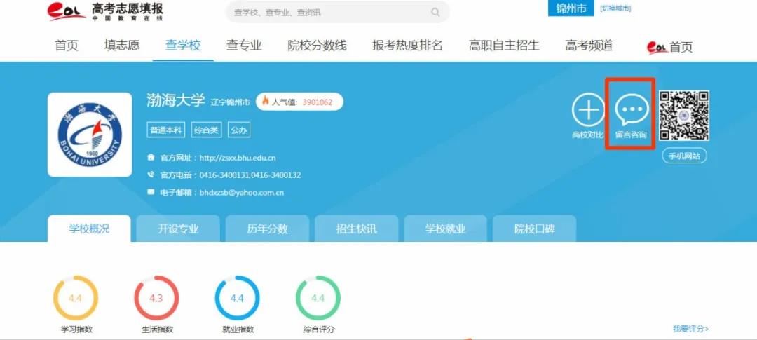
Task: Click the flame icon beside 人气值
Action: click(266, 102)
